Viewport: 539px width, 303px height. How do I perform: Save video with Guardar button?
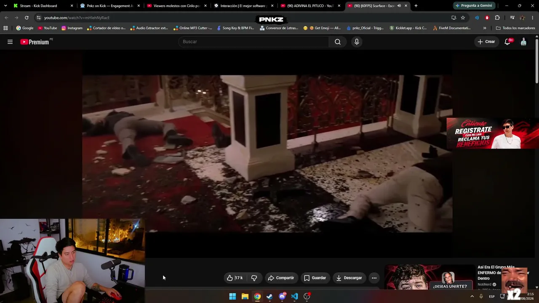click(315, 278)
